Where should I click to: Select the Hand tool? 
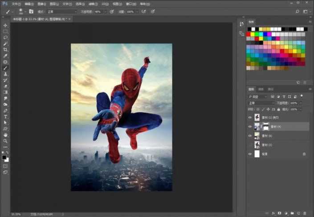coord(5,135)
